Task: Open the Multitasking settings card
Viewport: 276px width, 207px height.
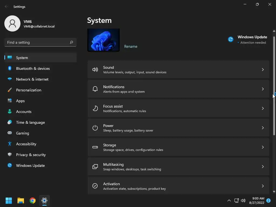Action: (x=178, y=167)
